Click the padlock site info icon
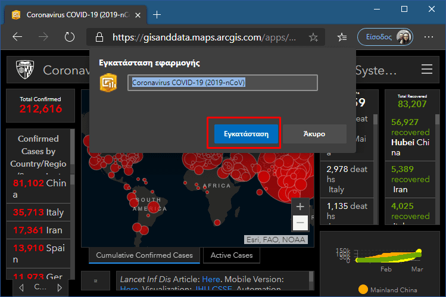This screenshot has width=446, height=297. pyautogui.click(x=99, y=37)
